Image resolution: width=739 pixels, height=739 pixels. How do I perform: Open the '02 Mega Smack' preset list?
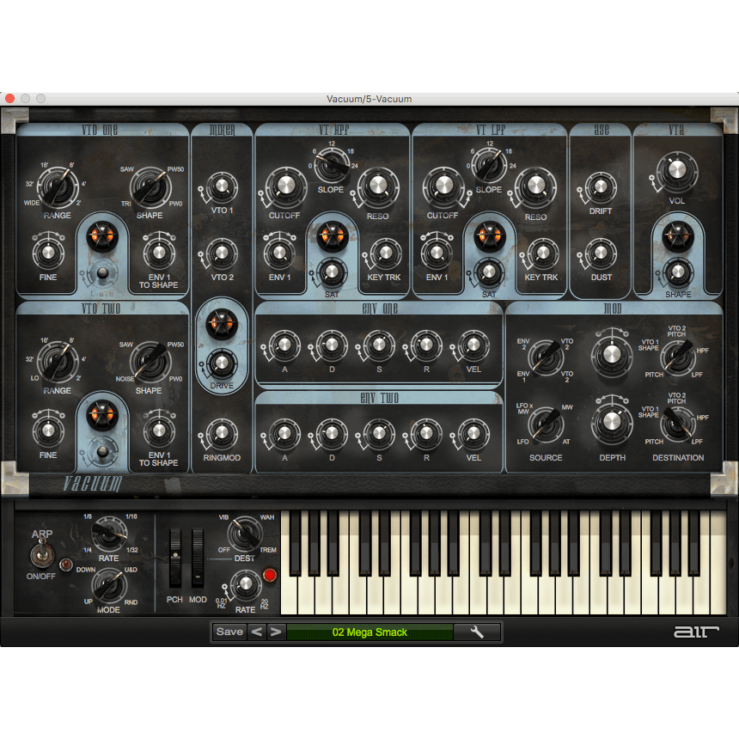pos(369,632)
